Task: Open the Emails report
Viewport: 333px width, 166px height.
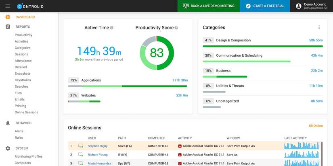Action: pyautogui.click(x=20, y=99)
